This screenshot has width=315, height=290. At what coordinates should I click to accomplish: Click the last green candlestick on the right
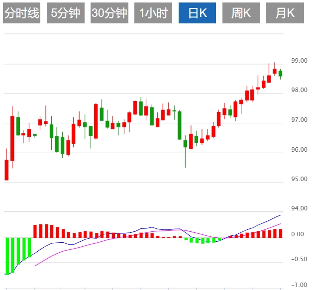[281, 74]
